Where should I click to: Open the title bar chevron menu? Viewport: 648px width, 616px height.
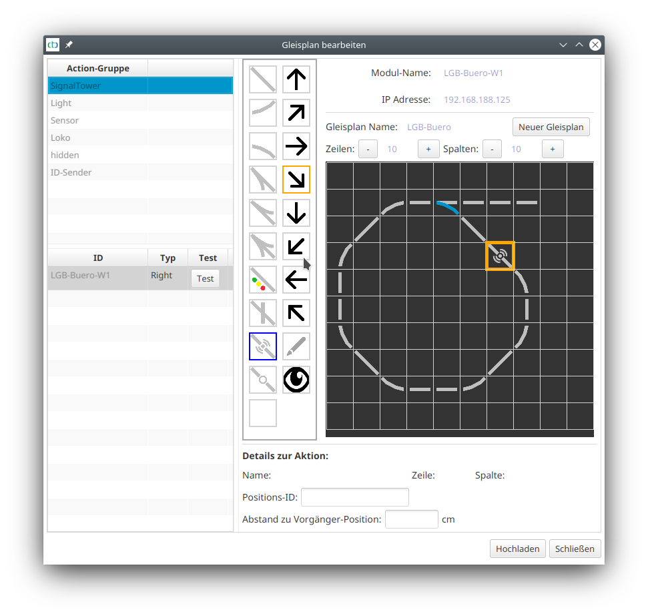pyautogui.click(x=563, y=45)
